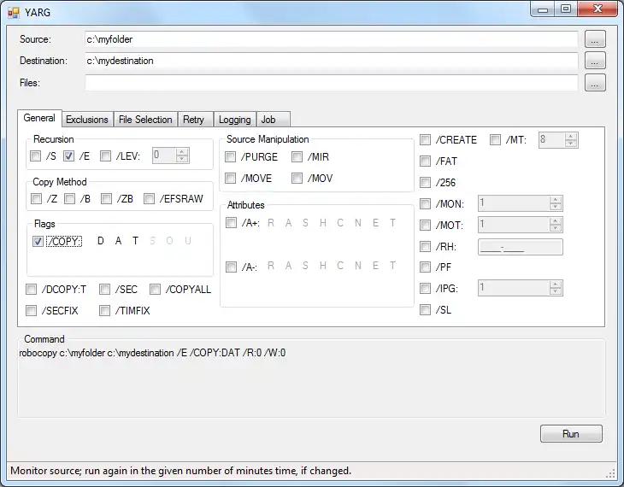Uncheck the /E recursion option
This screenshot has height=487, width=624.
point(69,156)
